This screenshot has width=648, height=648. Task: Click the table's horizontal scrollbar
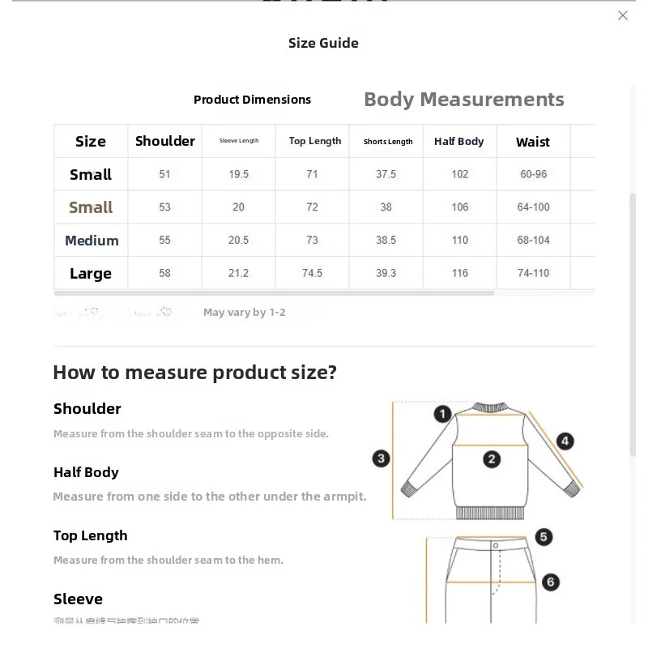[x=274, y=293]
